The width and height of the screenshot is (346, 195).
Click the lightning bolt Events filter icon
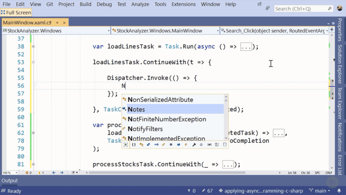tap(186, 145)
